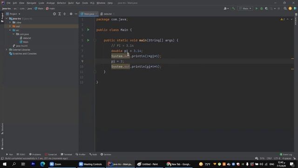The image size is (298, 168).
Task: Expand External Libraries node
Action: pos(6,50)
